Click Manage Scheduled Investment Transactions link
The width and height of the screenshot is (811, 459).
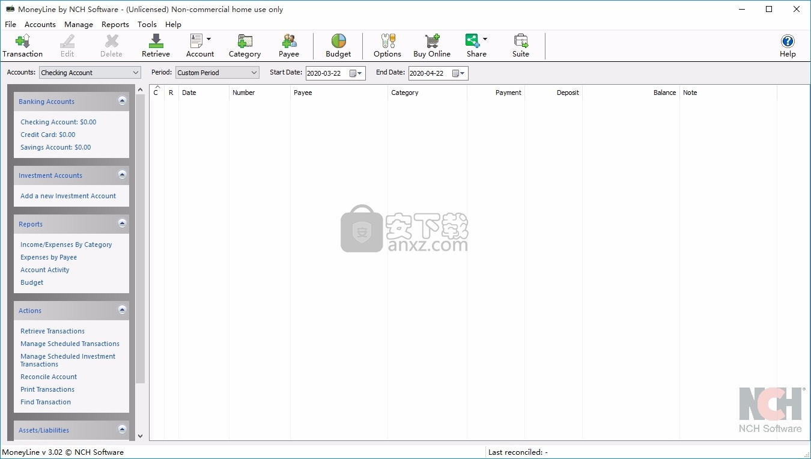pos(68,360)
